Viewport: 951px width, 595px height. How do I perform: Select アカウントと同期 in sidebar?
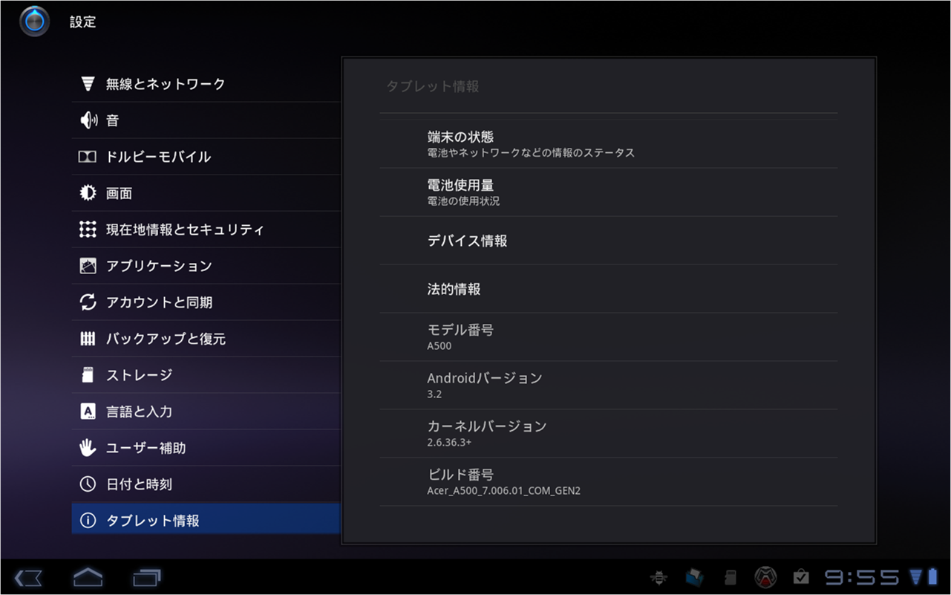(206, 302)
